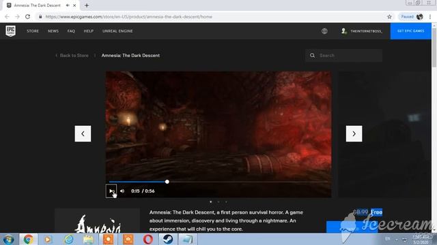Click the search magnifier icon
Viewport: 437px width, 245px height.
(313, 56)
